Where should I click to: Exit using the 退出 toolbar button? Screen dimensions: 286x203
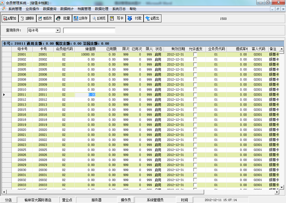click(x=152, y=19)
